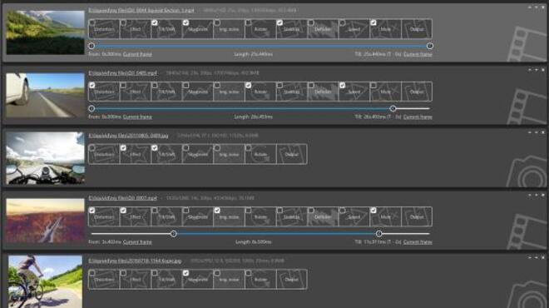
Task: Open the Stabilize tile on the car road clip
Action: click(x=292, y=92)
